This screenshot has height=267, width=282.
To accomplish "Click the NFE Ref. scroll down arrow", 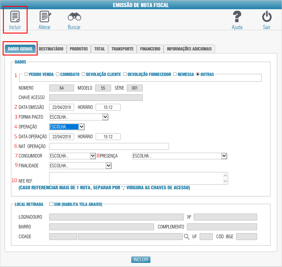I will coord(225,181).
